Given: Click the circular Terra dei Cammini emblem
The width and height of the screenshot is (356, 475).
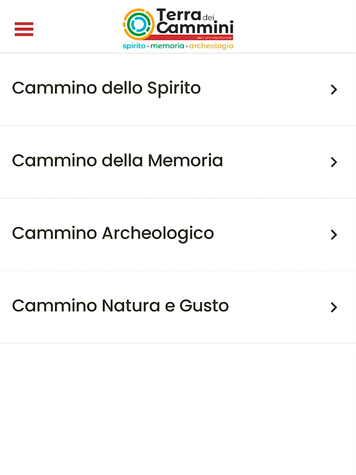Looking at the screenshot, I should [x=139, y=24].
